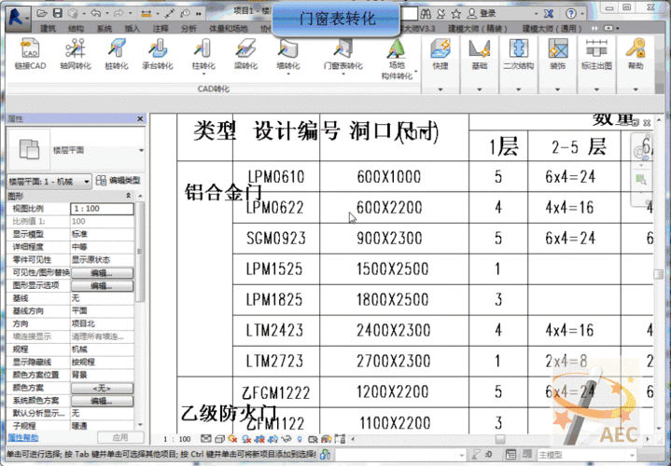Click the Open folder icon in quick access
The image size is (671, 466).
pyautogui.click(x=41, y=13)
